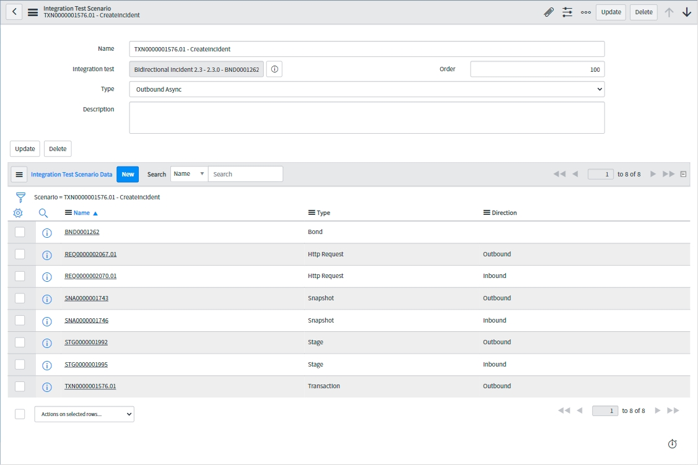
Task: Click the back arrow in header
Action: click(14, 12)
